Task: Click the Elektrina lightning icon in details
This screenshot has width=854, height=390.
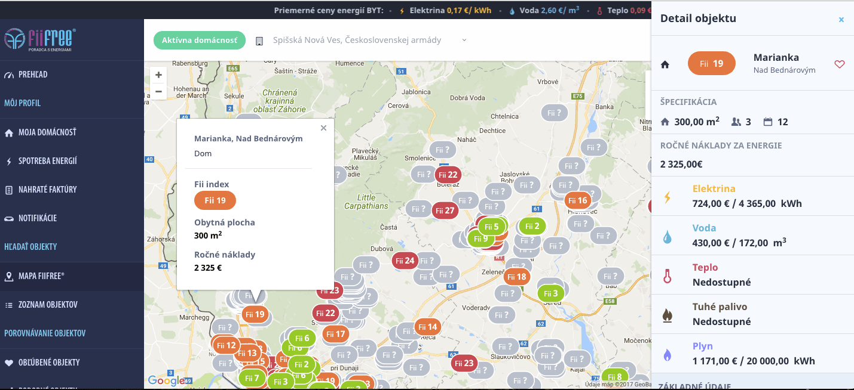Action: [x=667, y=196]
